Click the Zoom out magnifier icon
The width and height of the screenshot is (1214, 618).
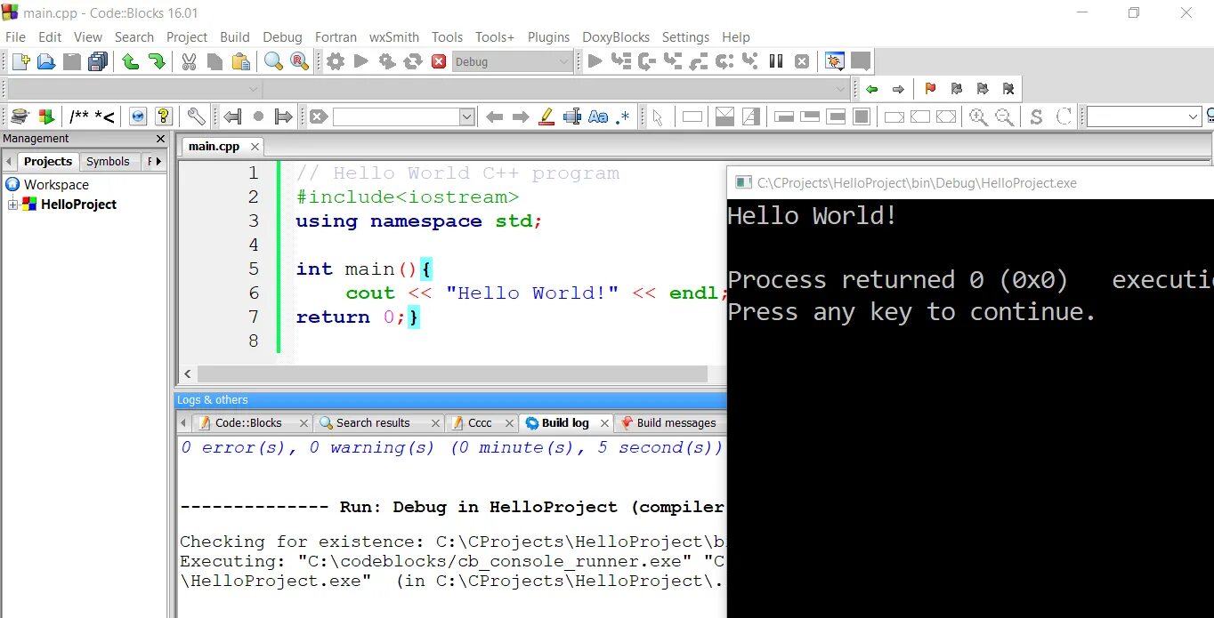click(x=1004, y=116)
